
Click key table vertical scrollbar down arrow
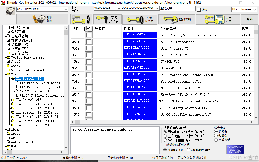click(x=256, y=118)
